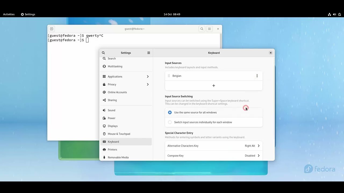
Task: Open new tab in the terminal window
Action: click(52, 29)
